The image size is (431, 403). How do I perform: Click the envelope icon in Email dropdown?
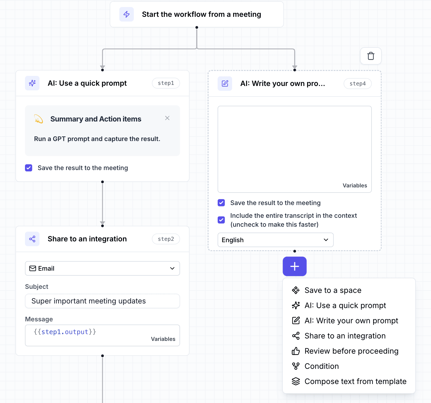coord(33,268)
